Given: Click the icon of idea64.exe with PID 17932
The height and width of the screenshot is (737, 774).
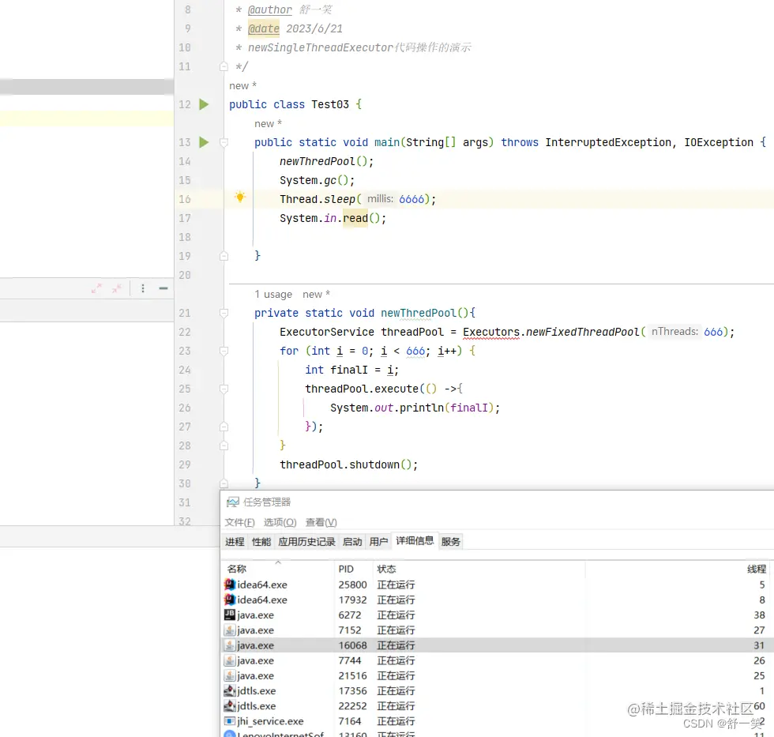Looking at the screenshot, I should point(230,600).
